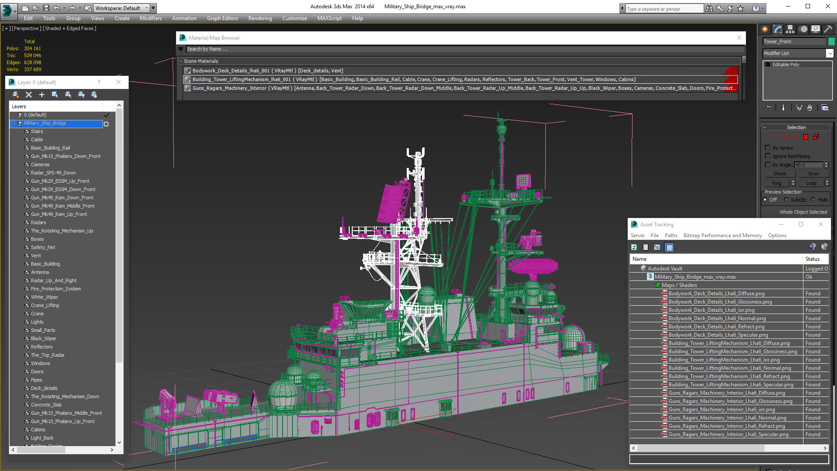Select the Off preview selection radio button

coord(765,200)
